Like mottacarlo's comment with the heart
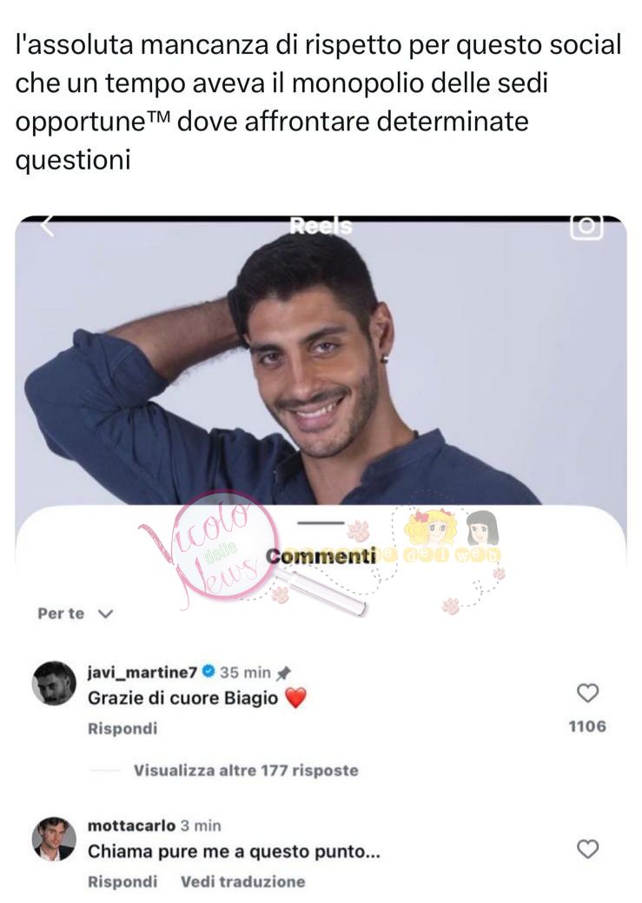This screenshot has height=903, width=642. click(587, 849)
